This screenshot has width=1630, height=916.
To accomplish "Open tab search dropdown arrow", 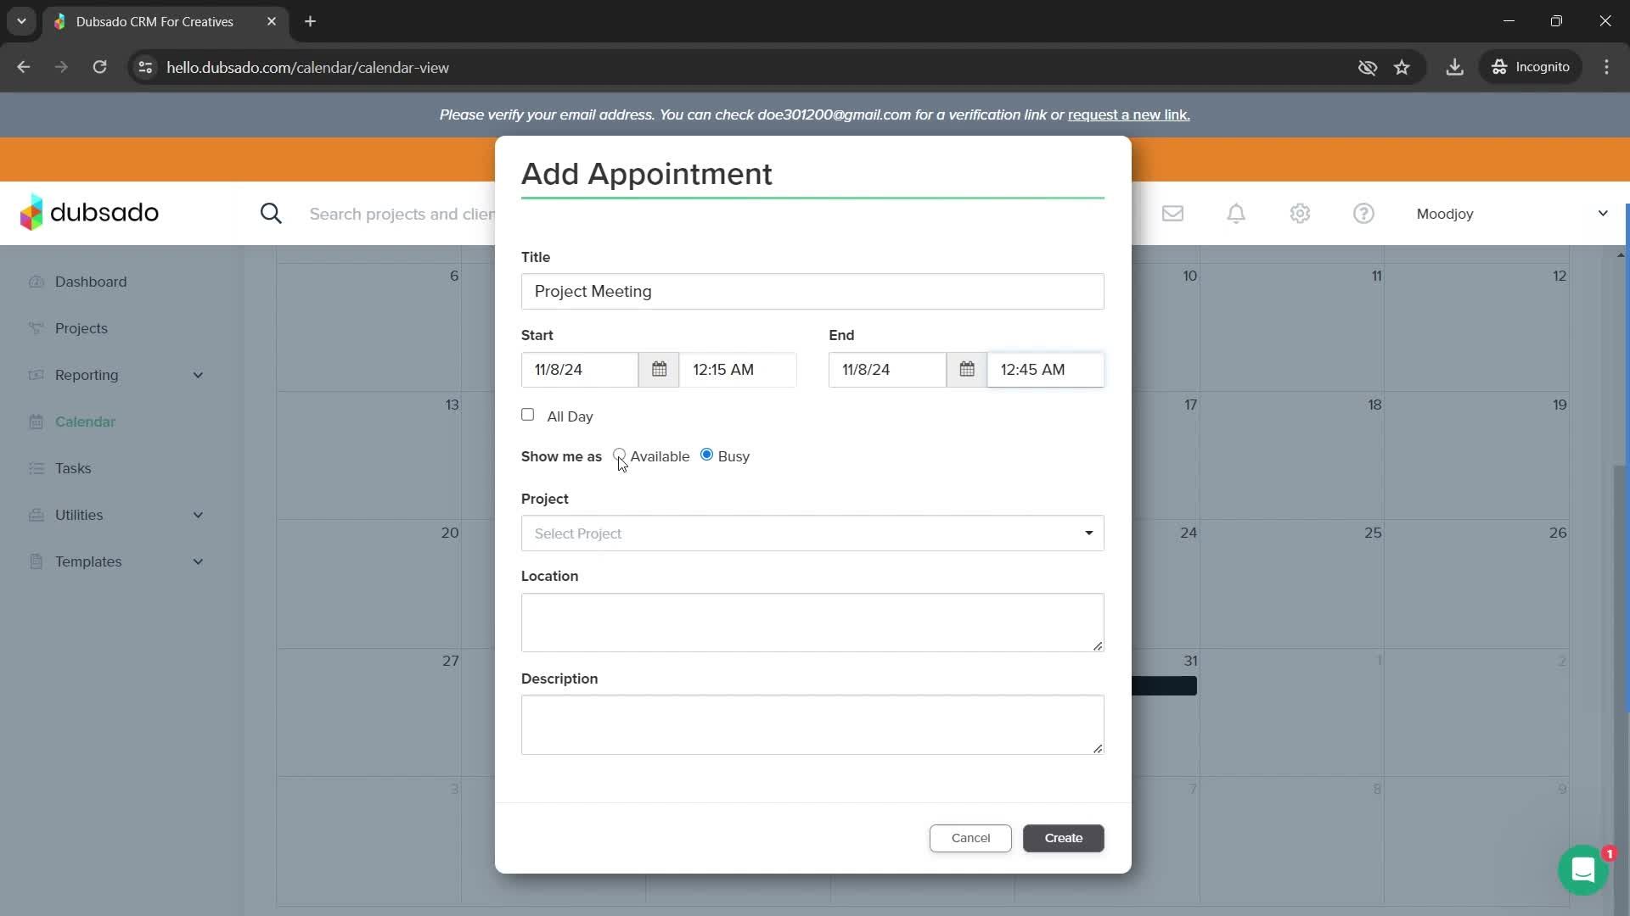I will 21,21.
